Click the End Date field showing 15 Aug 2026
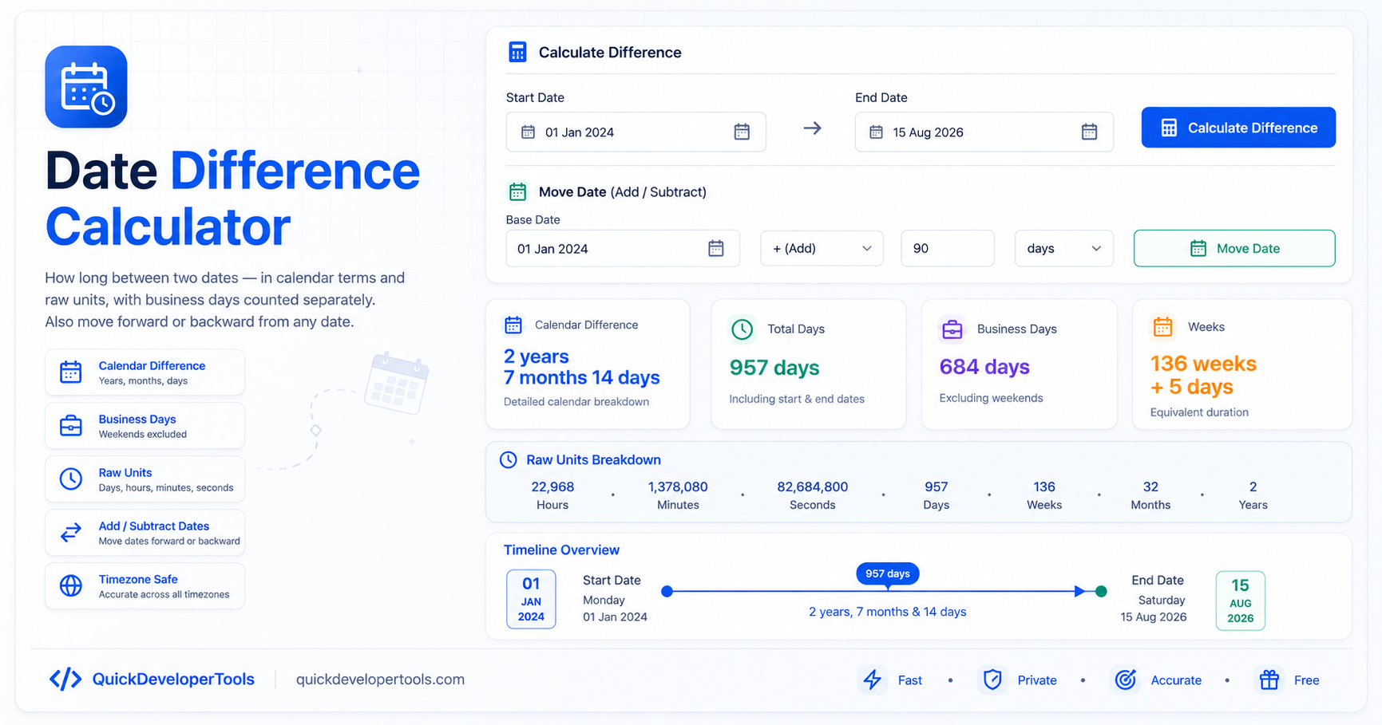Viewport: 1382px width, 725px height. (984, 132)
